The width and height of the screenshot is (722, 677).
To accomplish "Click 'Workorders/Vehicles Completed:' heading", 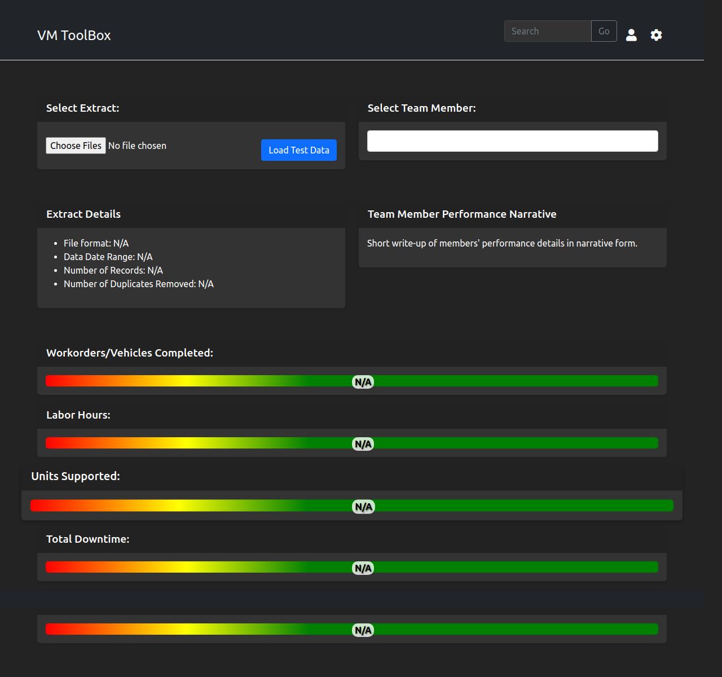I will 130,353.
